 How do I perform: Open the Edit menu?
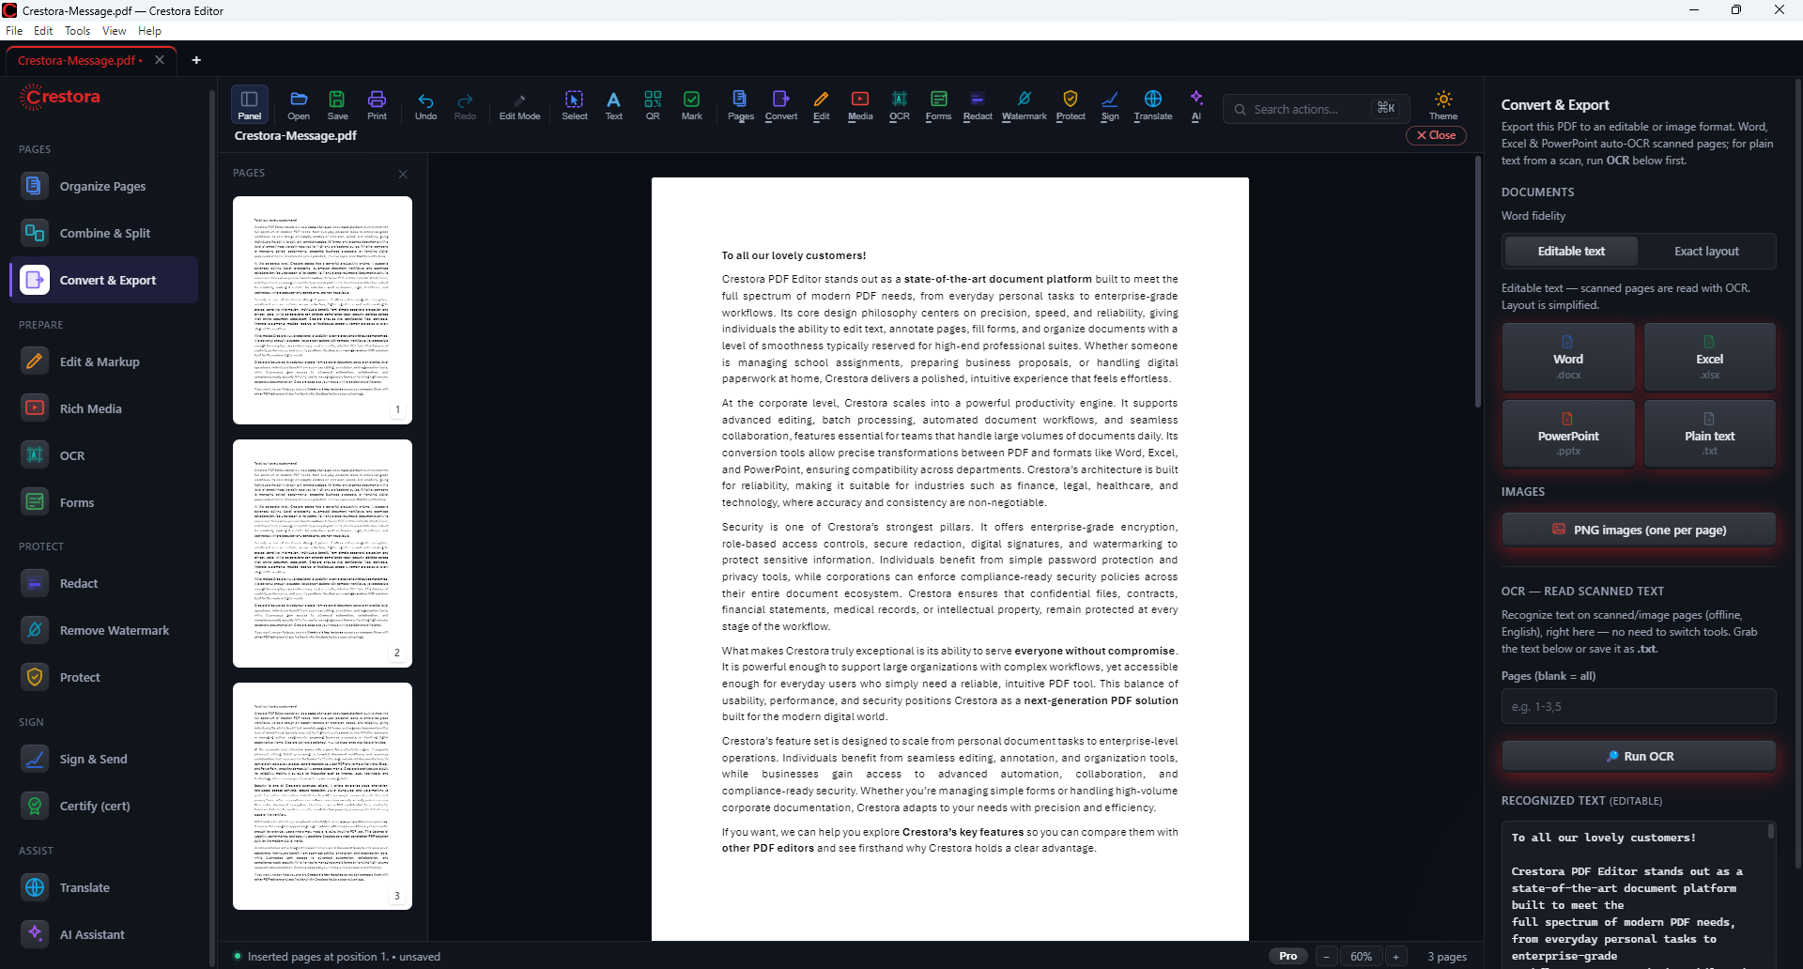point(43,31)
